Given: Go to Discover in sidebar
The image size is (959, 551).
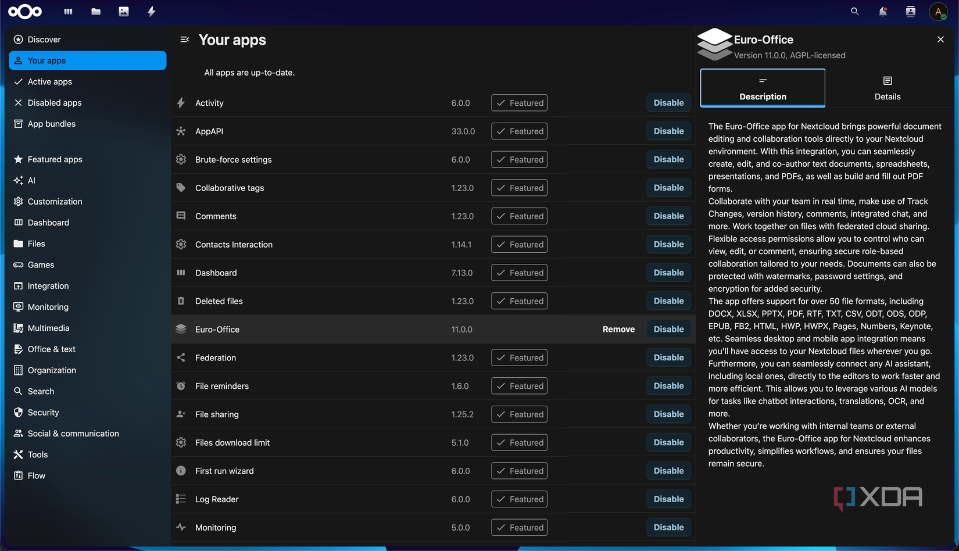Looking at the screenshot, I should [88, 40].
